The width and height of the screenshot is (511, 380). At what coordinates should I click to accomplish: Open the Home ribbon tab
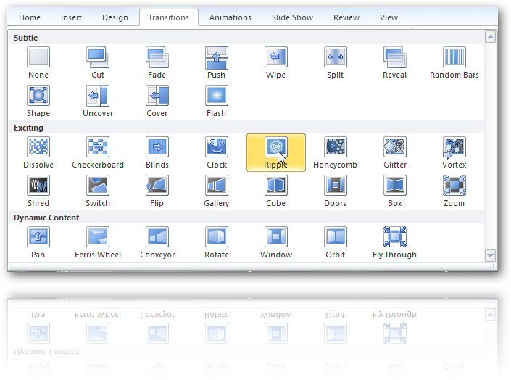(x=30, y=17)
